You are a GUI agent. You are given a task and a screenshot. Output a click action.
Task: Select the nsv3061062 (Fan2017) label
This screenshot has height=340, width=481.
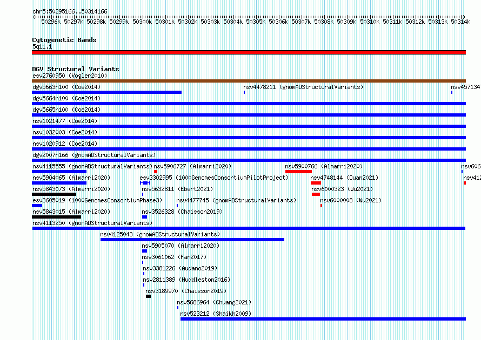(174, 257)
